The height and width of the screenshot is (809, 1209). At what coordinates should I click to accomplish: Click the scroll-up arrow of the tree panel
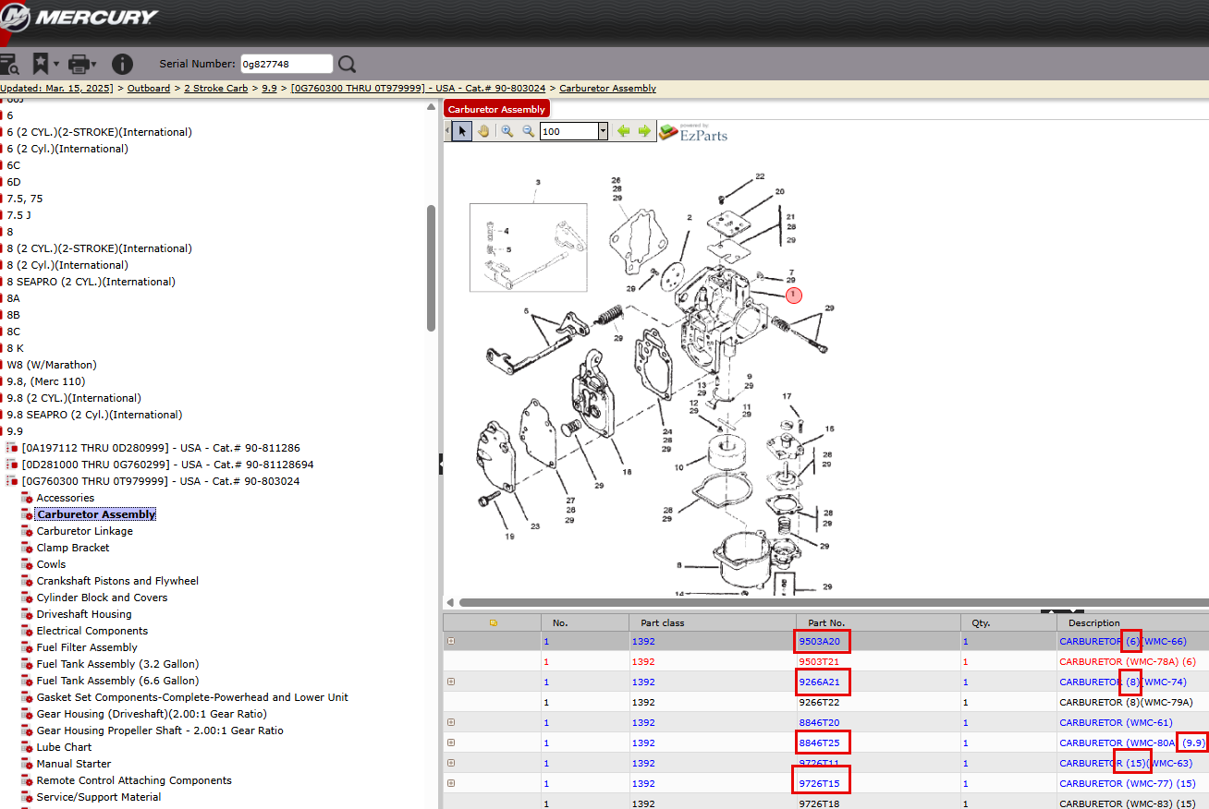tap(431, 107)
